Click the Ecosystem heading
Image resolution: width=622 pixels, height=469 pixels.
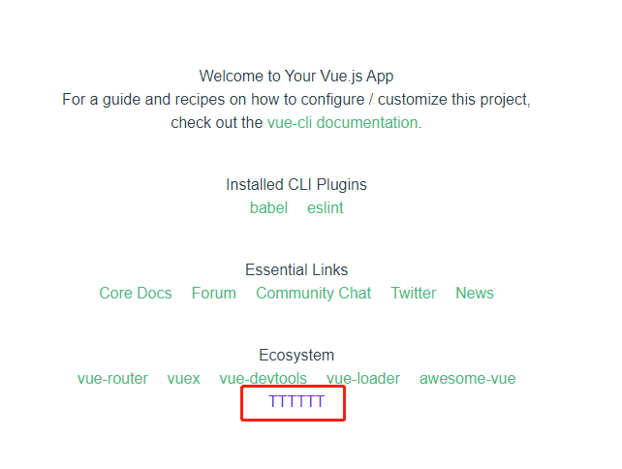click(x=296, y=355)
